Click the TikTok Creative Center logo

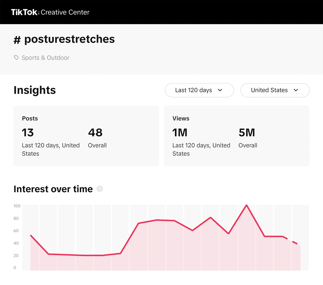(x=50, y=12)
